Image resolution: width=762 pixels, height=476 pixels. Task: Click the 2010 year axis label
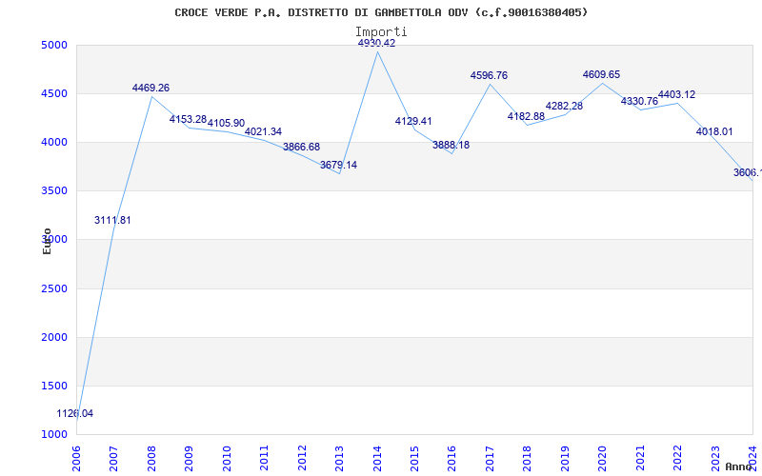point(227,458)
